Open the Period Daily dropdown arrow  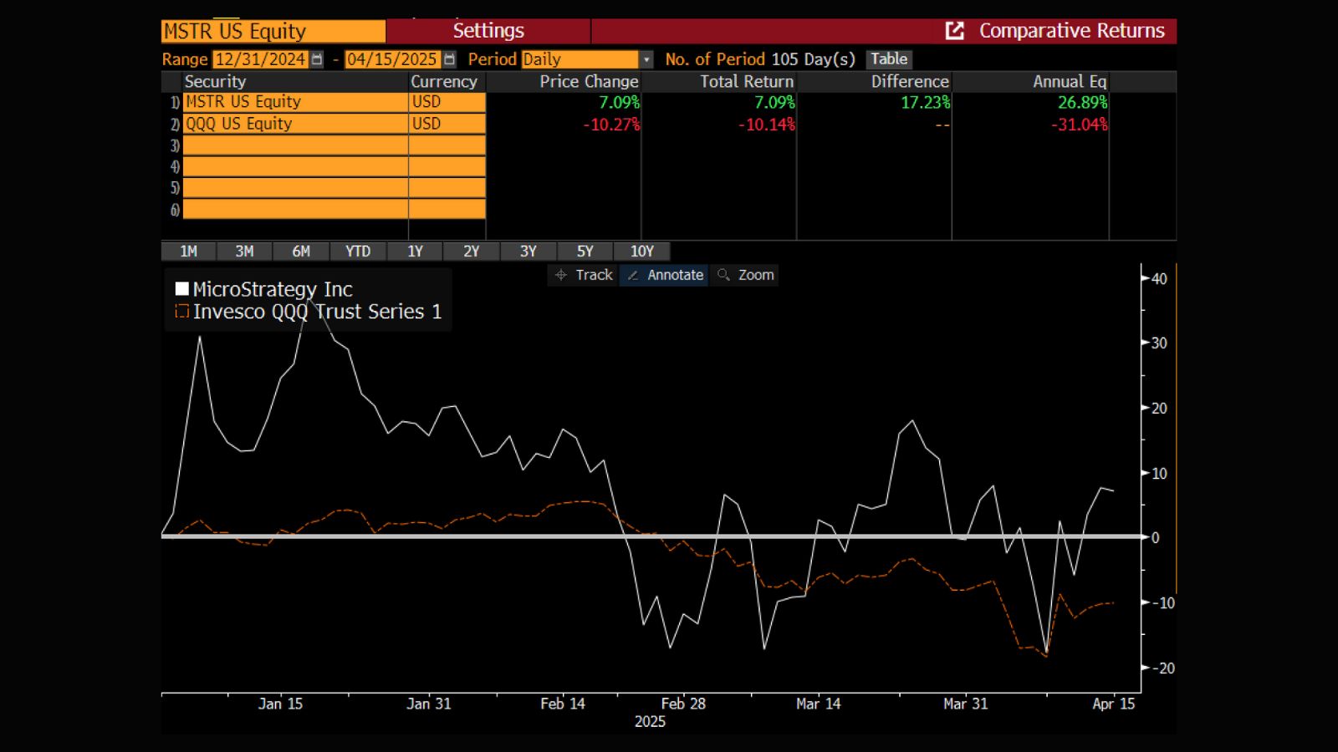(646, 59)
